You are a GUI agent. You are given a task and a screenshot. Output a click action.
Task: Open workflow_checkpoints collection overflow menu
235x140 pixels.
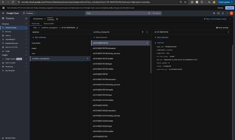(147, 32)
